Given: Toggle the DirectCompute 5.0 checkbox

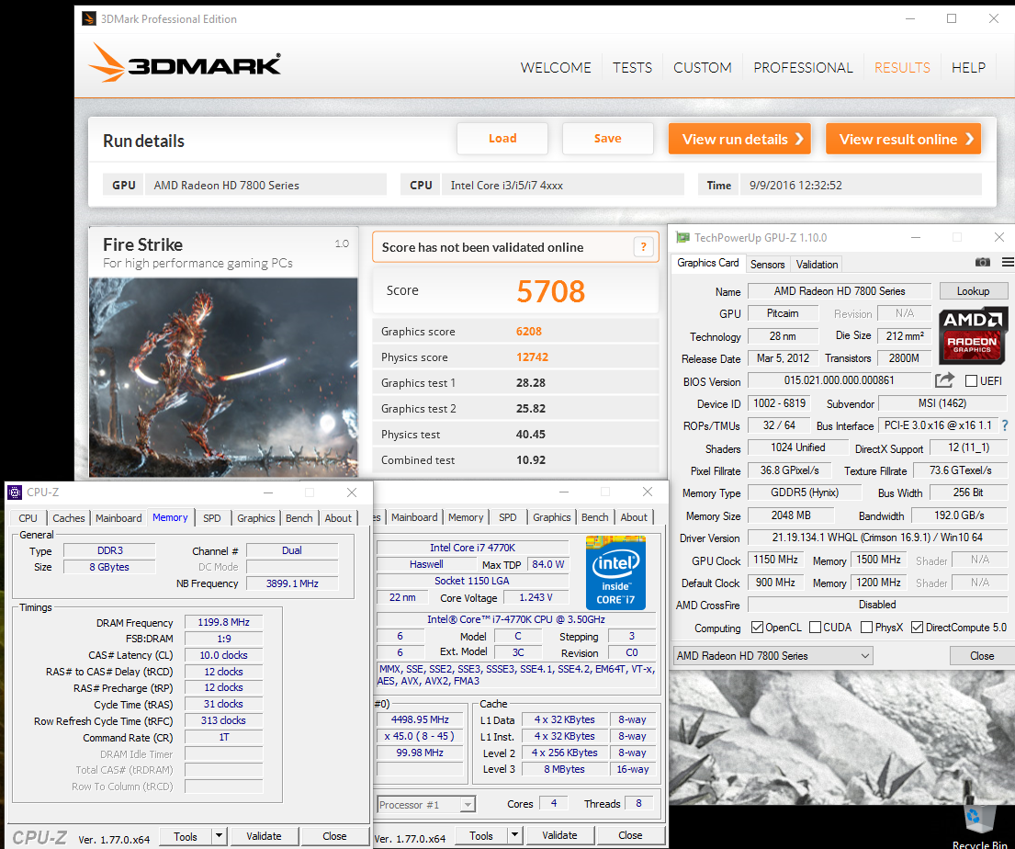Looking at the screenshot, I should pyautogui.click(x=917, y=627).
